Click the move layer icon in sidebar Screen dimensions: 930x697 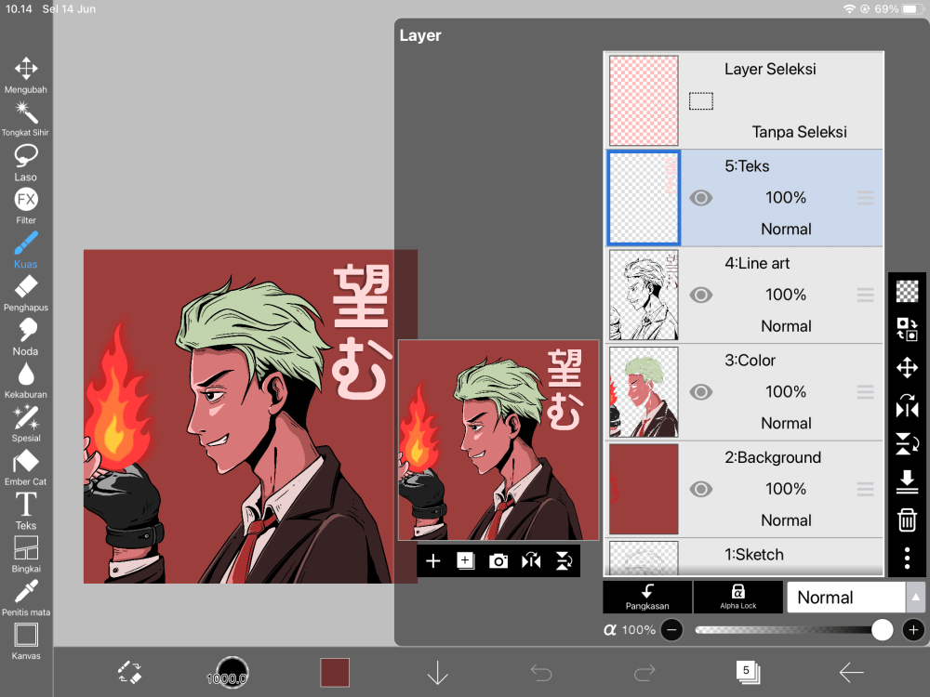pos(907,367)
